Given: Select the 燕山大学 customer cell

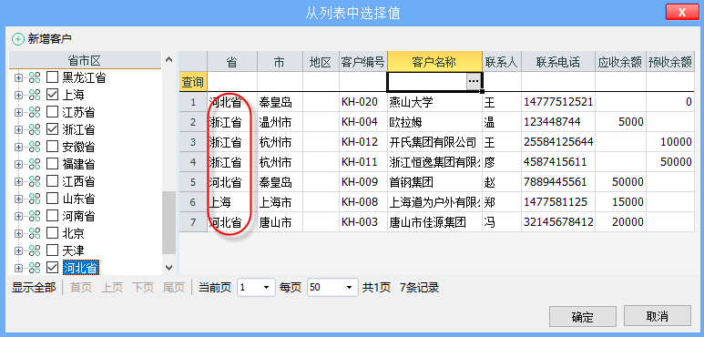Looking at the screenshot, I should click(x=434, y=102).
